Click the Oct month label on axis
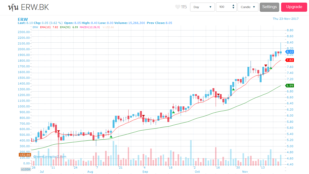Image resolution: width=309 pixels, height=174 pixels. click(x=197, y=172)
